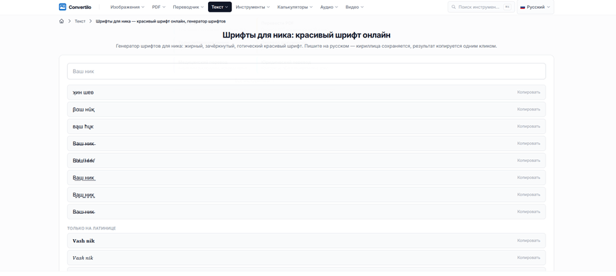
Task: Click the page heading 'Шрифты для ника'
Action: pyautogui.click(x=307, y=35)
